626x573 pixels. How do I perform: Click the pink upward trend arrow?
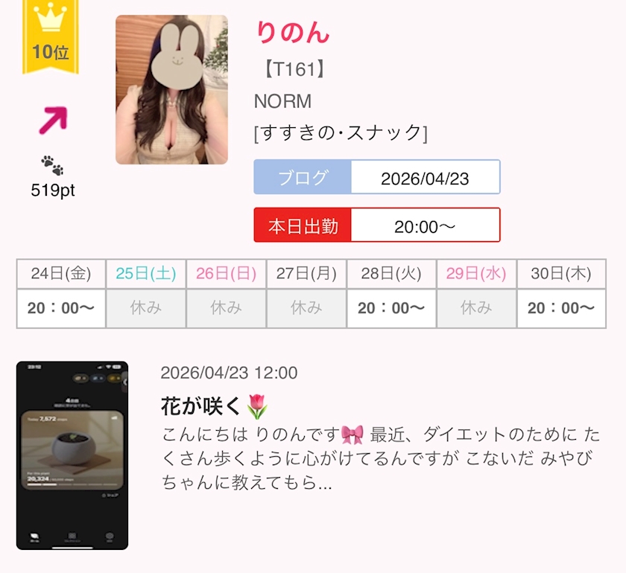(53, 120)
